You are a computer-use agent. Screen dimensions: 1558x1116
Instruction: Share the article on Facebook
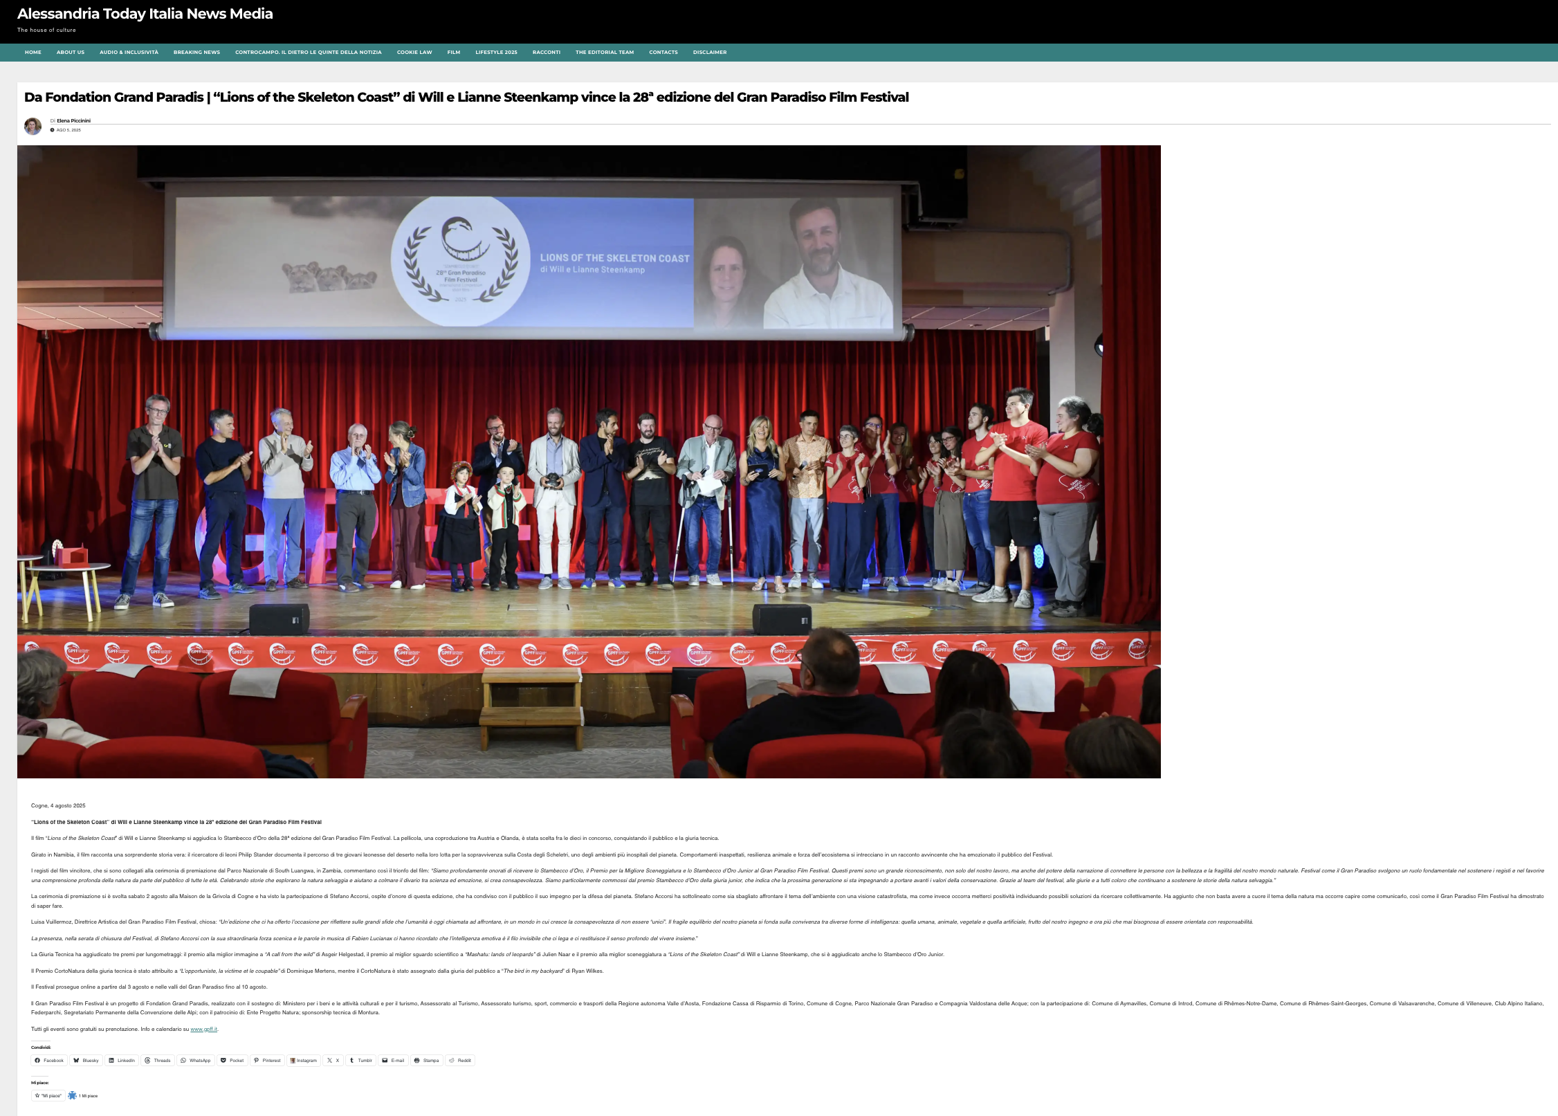49,1060
